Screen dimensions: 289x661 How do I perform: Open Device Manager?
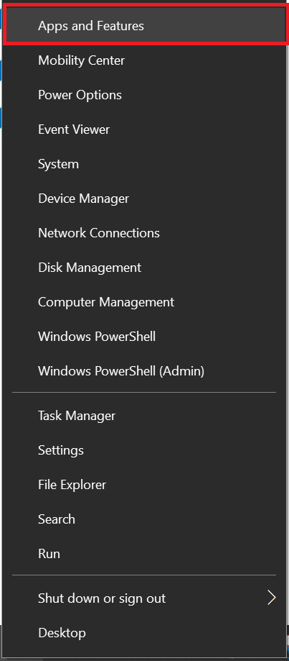coord(146,199)
